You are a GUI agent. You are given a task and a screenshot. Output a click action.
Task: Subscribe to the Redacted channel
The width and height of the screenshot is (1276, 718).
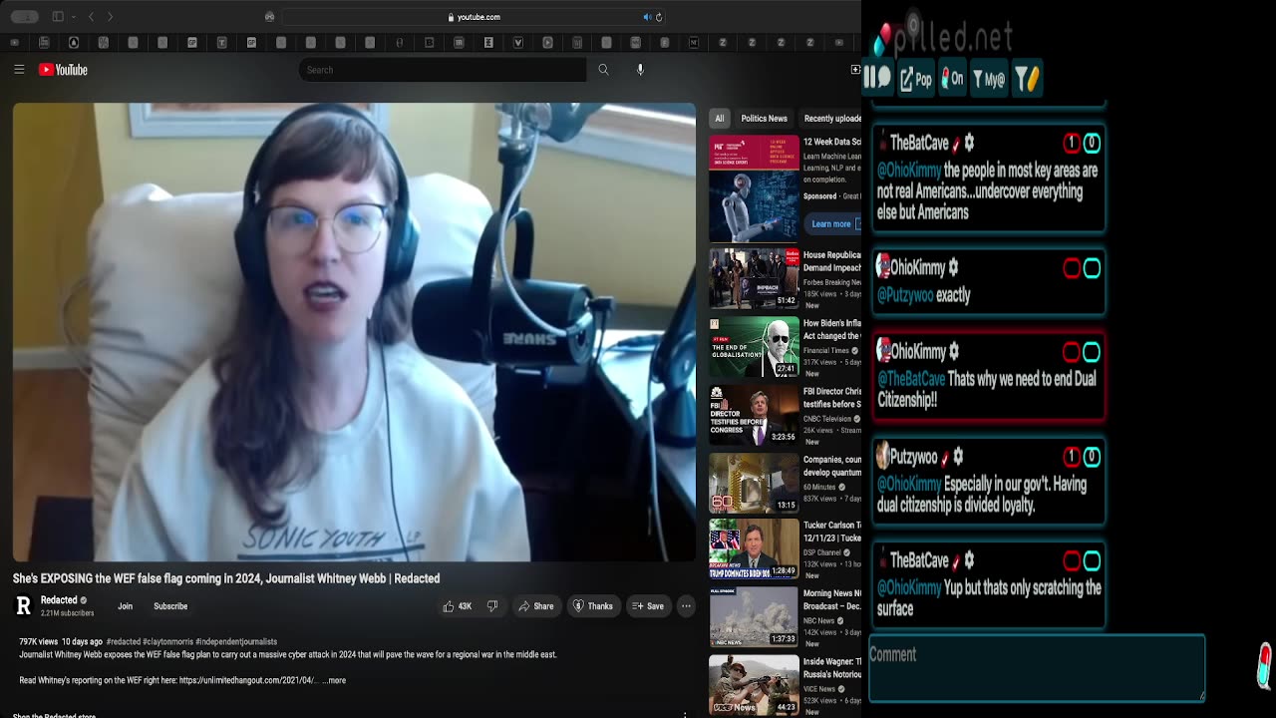[170, 606]
